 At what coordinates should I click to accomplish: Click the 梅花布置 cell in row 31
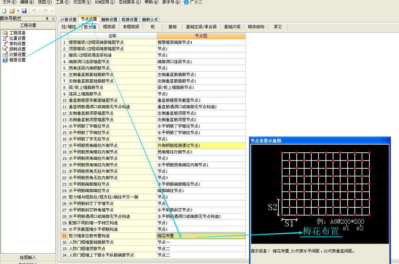click(201, 236)
